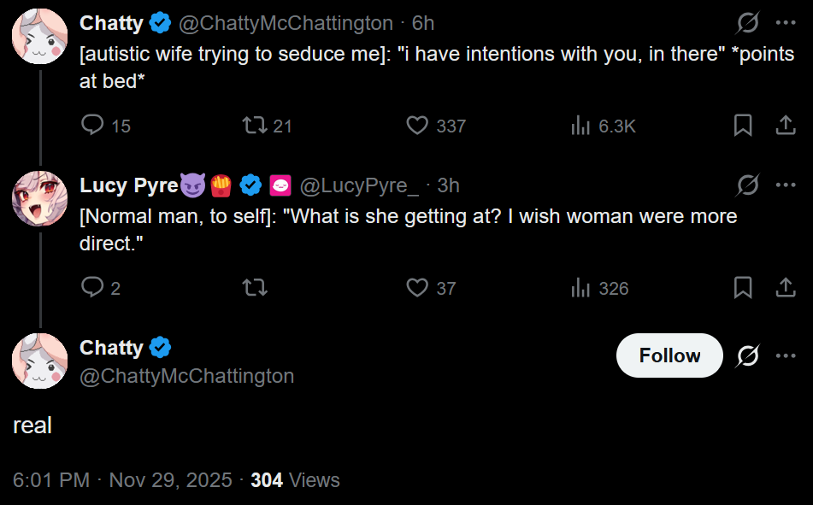Open @LucyPyre_ profile handle link
Image resolution: width=813 pixels, height=505 pixels.
click(359, 185)
